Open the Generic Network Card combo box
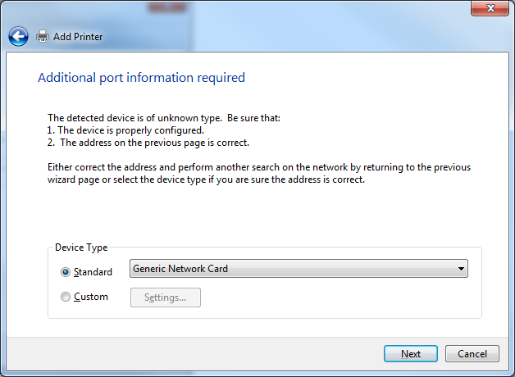Viewport: 515px width, 377px height. 299,269
